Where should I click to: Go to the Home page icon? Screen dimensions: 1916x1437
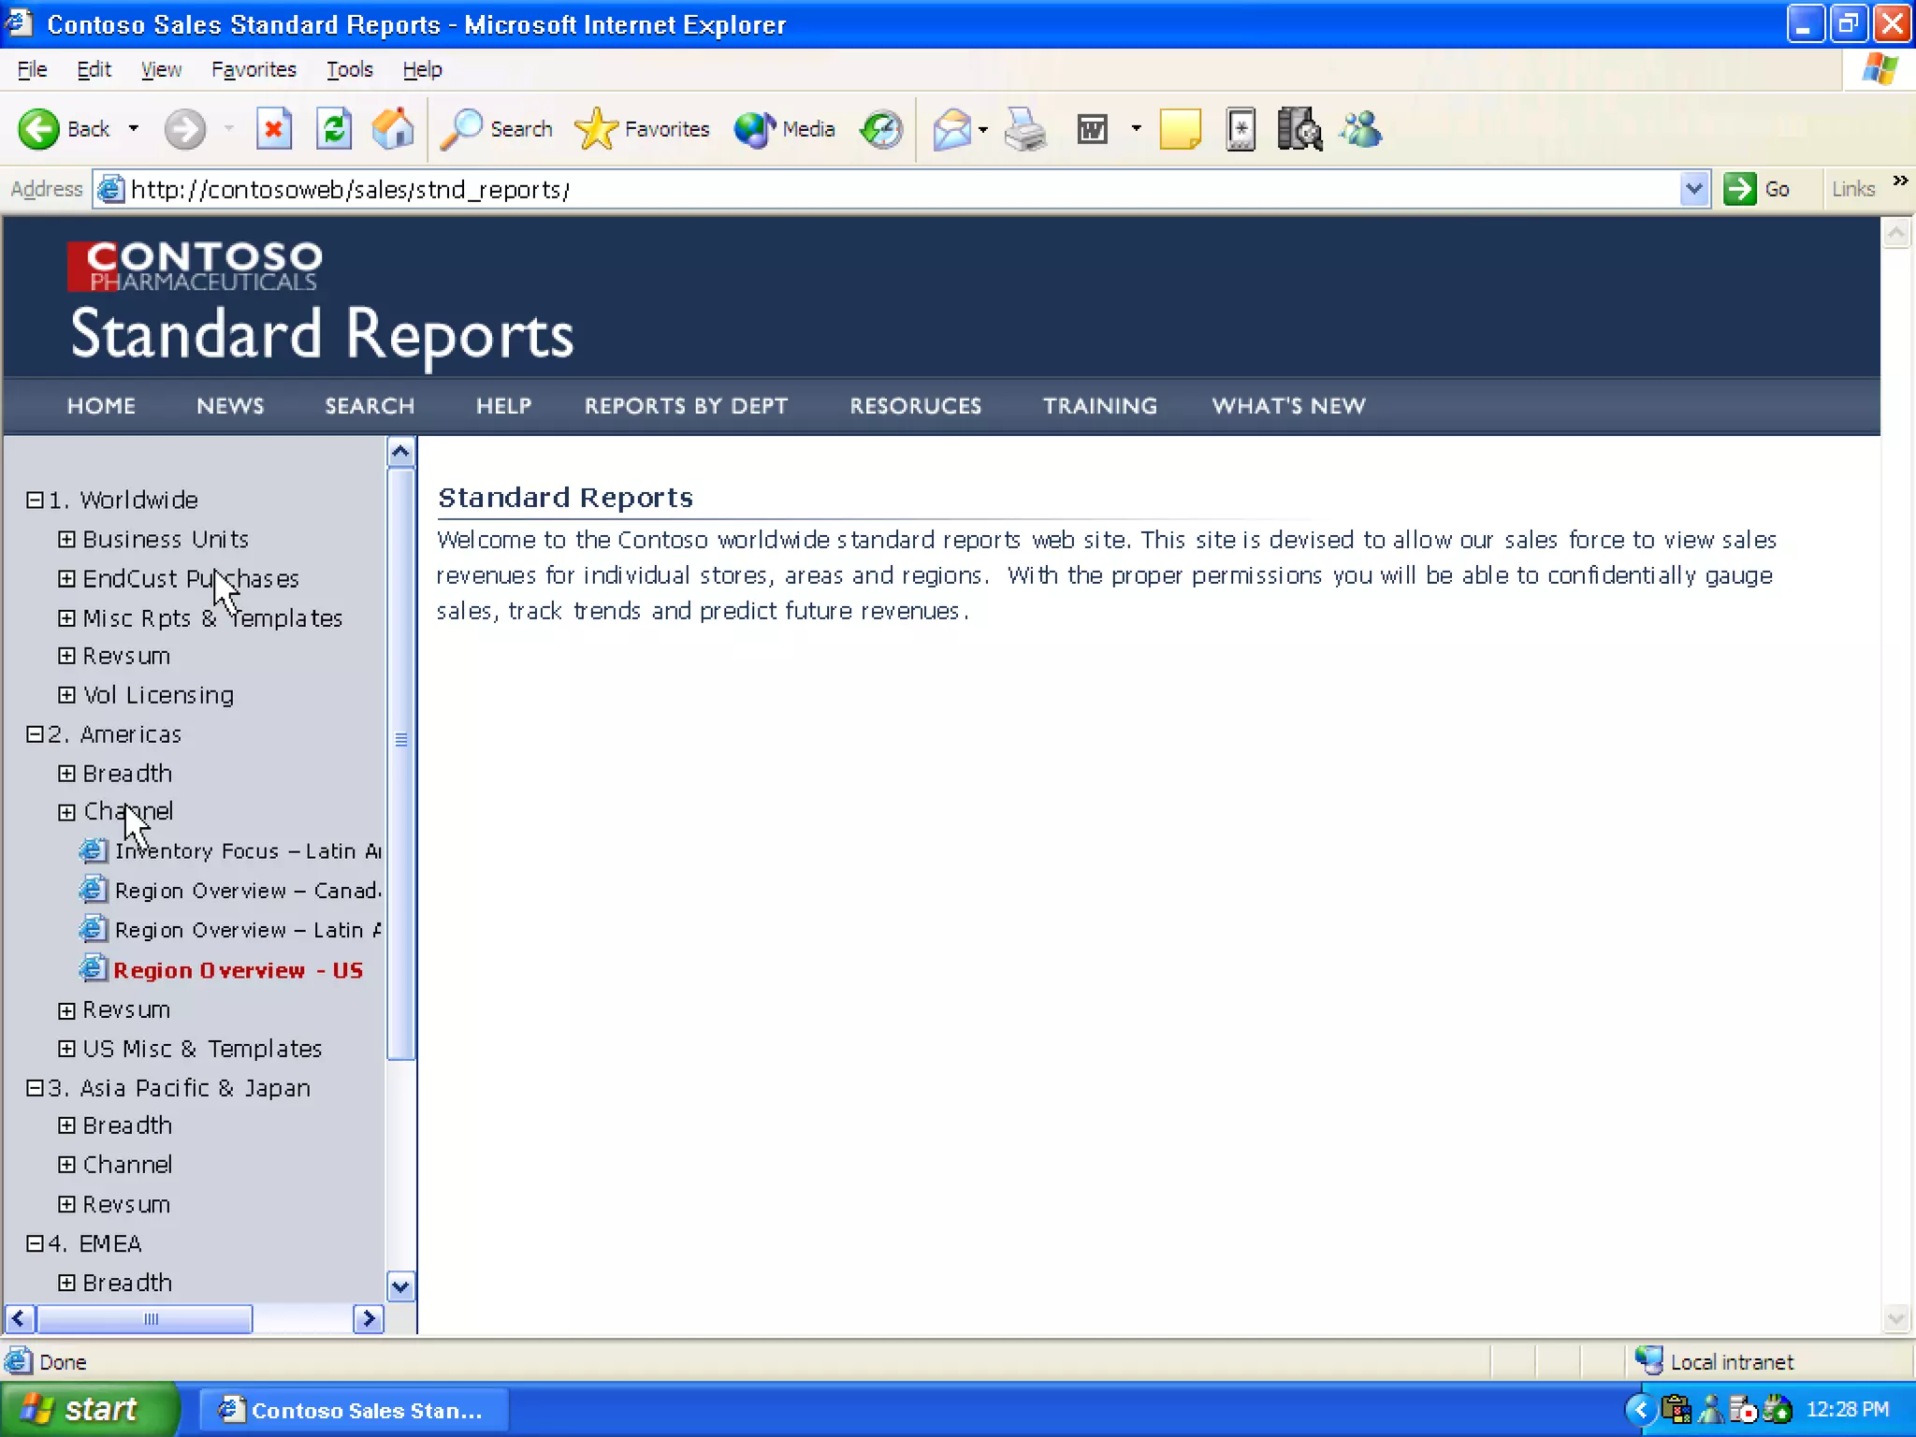[393, 129]
